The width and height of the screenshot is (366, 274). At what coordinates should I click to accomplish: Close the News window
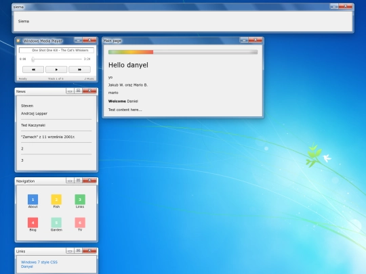(x=89, y=91)
